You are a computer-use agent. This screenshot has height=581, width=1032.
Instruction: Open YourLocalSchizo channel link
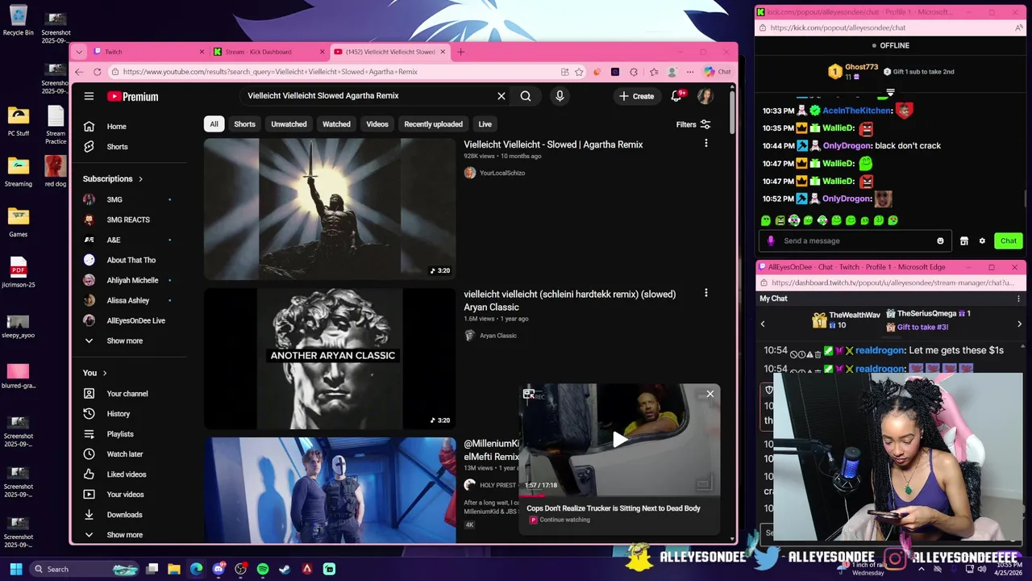click(501, 173)
